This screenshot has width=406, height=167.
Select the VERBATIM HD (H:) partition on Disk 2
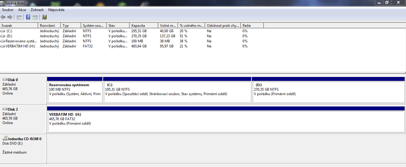click(226, 119)
